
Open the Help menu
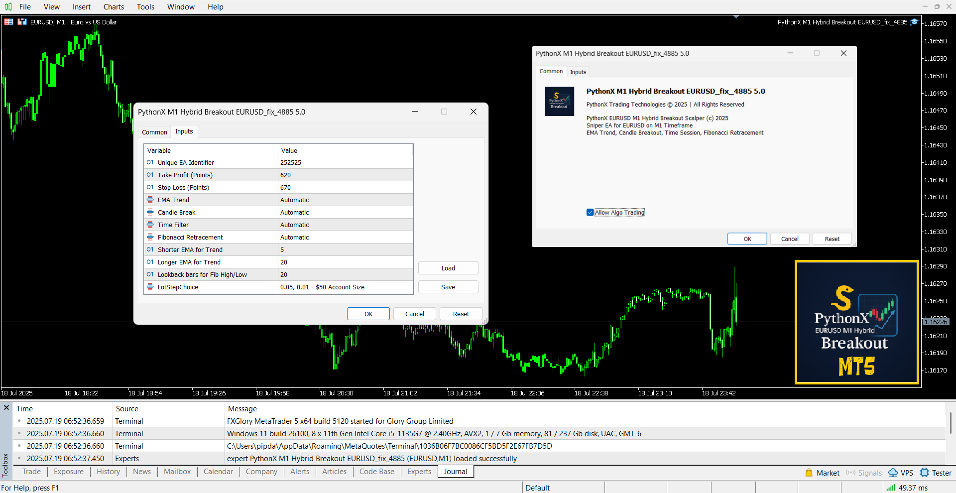click(x=216, y=7)
